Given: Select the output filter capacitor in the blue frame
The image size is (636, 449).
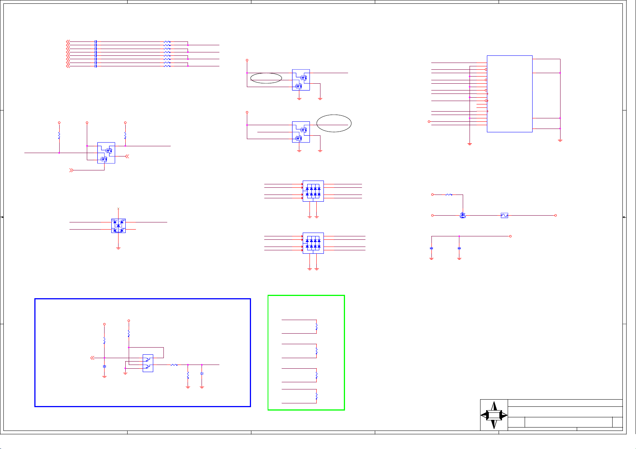Looking at the screenshot, I should [202, 373].
